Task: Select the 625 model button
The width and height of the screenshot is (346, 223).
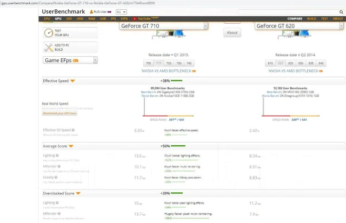Action: tap(291, 63)
